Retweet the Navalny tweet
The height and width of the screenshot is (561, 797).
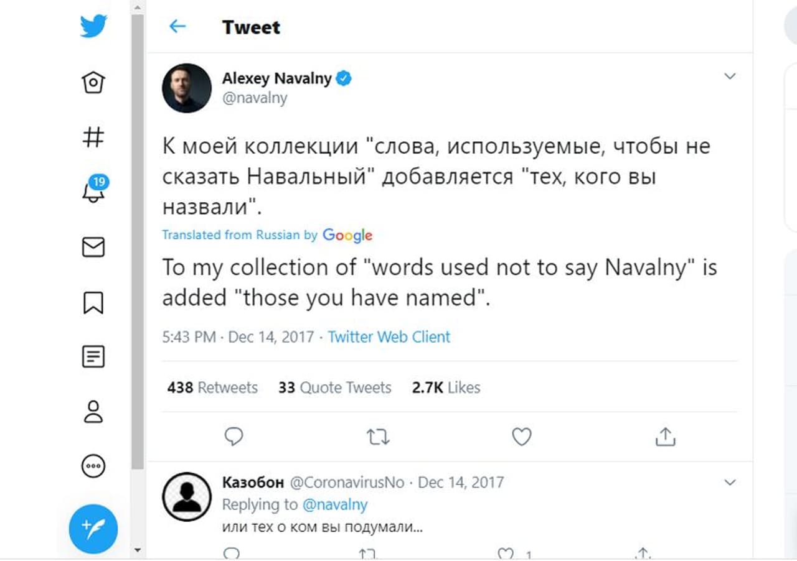[378, 437]
